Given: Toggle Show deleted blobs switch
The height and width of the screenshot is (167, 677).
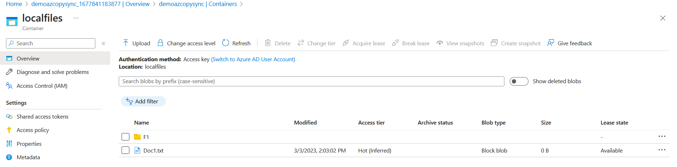Looking at the screenshot, I should pos(519,81).
